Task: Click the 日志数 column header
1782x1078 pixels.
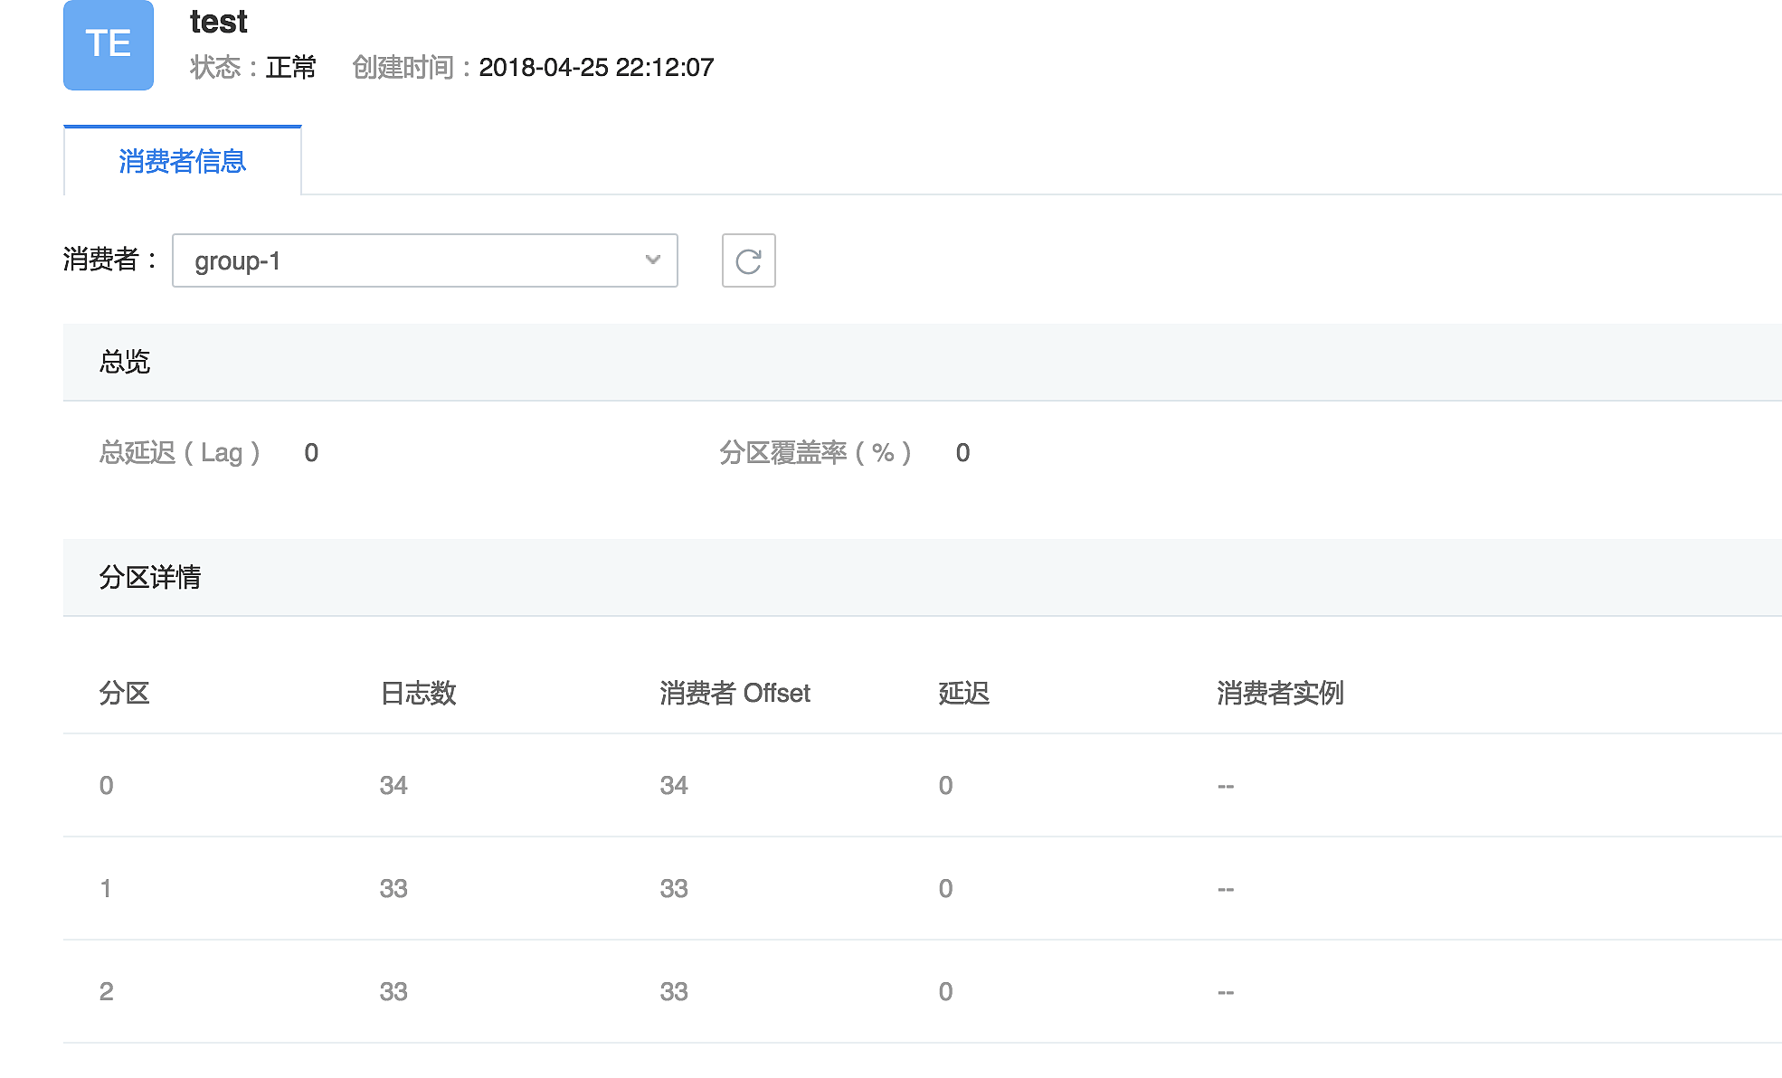Action: coord(418,694)
